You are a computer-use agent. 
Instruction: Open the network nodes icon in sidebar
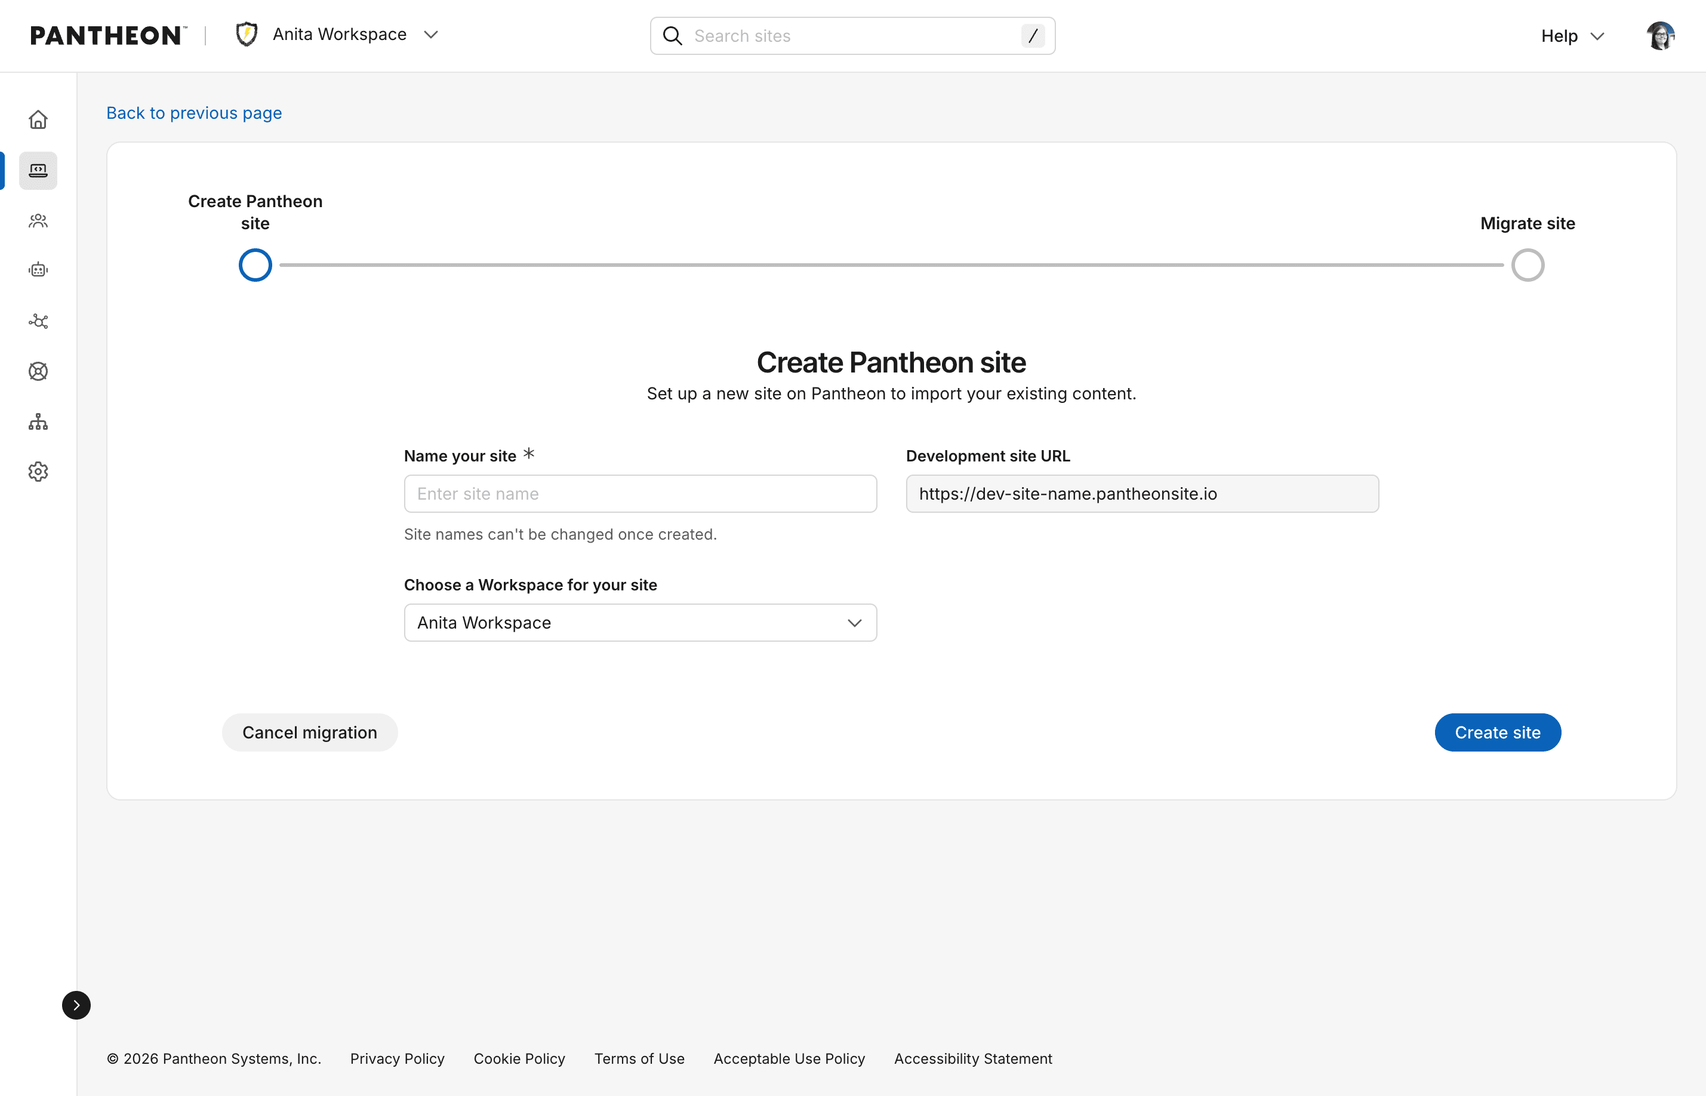[38, 321]
